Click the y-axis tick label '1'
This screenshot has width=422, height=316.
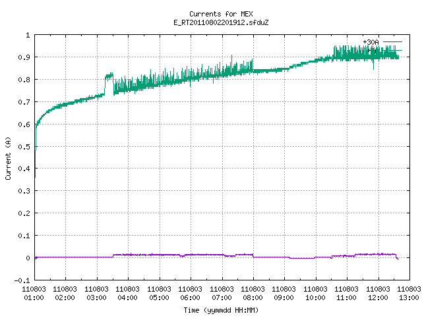tap(28, 35)
